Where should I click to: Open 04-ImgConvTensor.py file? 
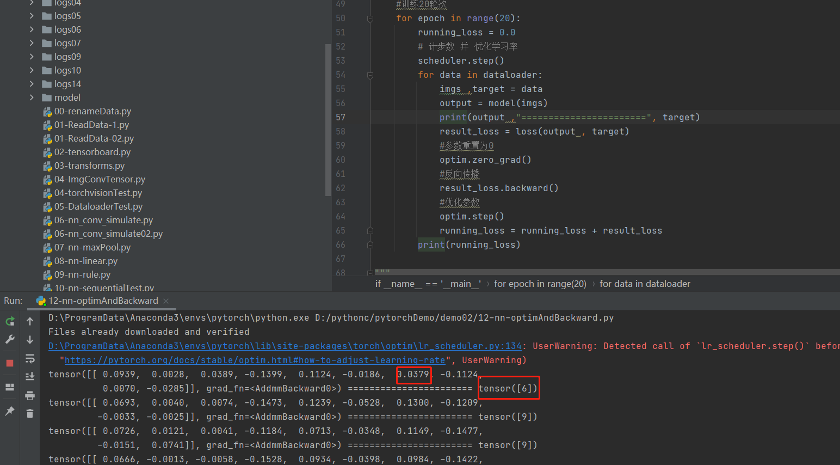click(100, 179)
